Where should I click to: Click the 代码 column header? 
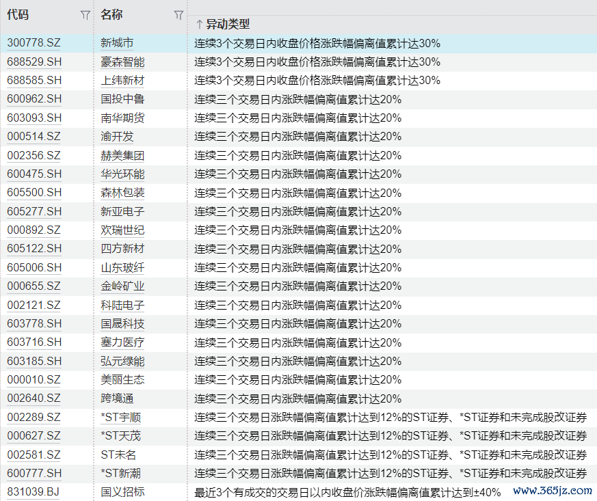point(18,15)
